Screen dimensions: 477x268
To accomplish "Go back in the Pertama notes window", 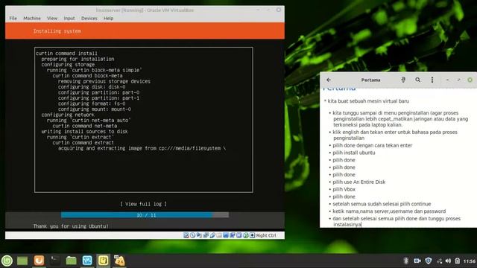I will tap(329, 80).
